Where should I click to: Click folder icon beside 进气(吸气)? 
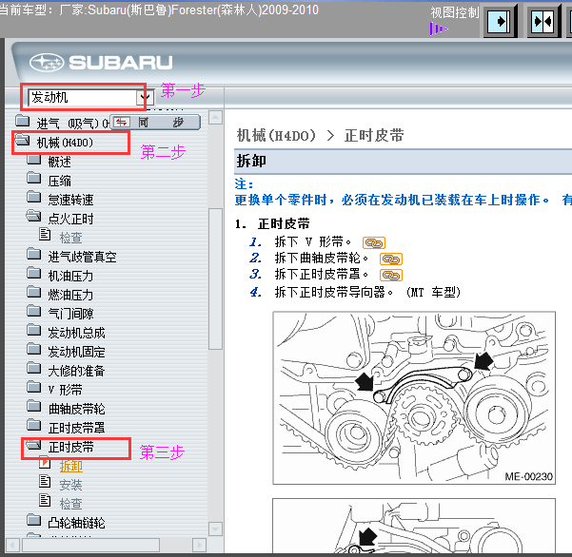coord(23,121)
